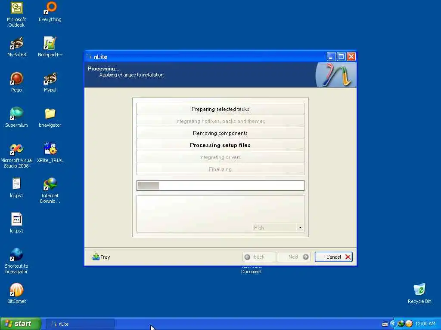Click the nLite logo in the header
441x330 pixels.
coord(336,75)
